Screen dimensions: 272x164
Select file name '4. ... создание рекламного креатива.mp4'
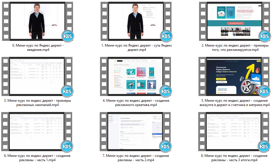(136, 103)
